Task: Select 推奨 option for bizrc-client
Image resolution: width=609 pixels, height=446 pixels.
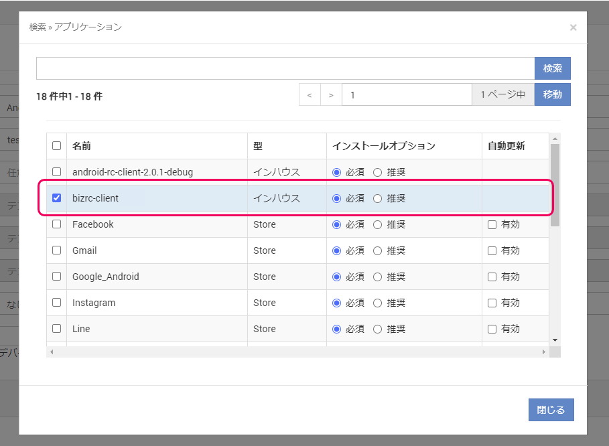Action: click(x=377, y=198)
